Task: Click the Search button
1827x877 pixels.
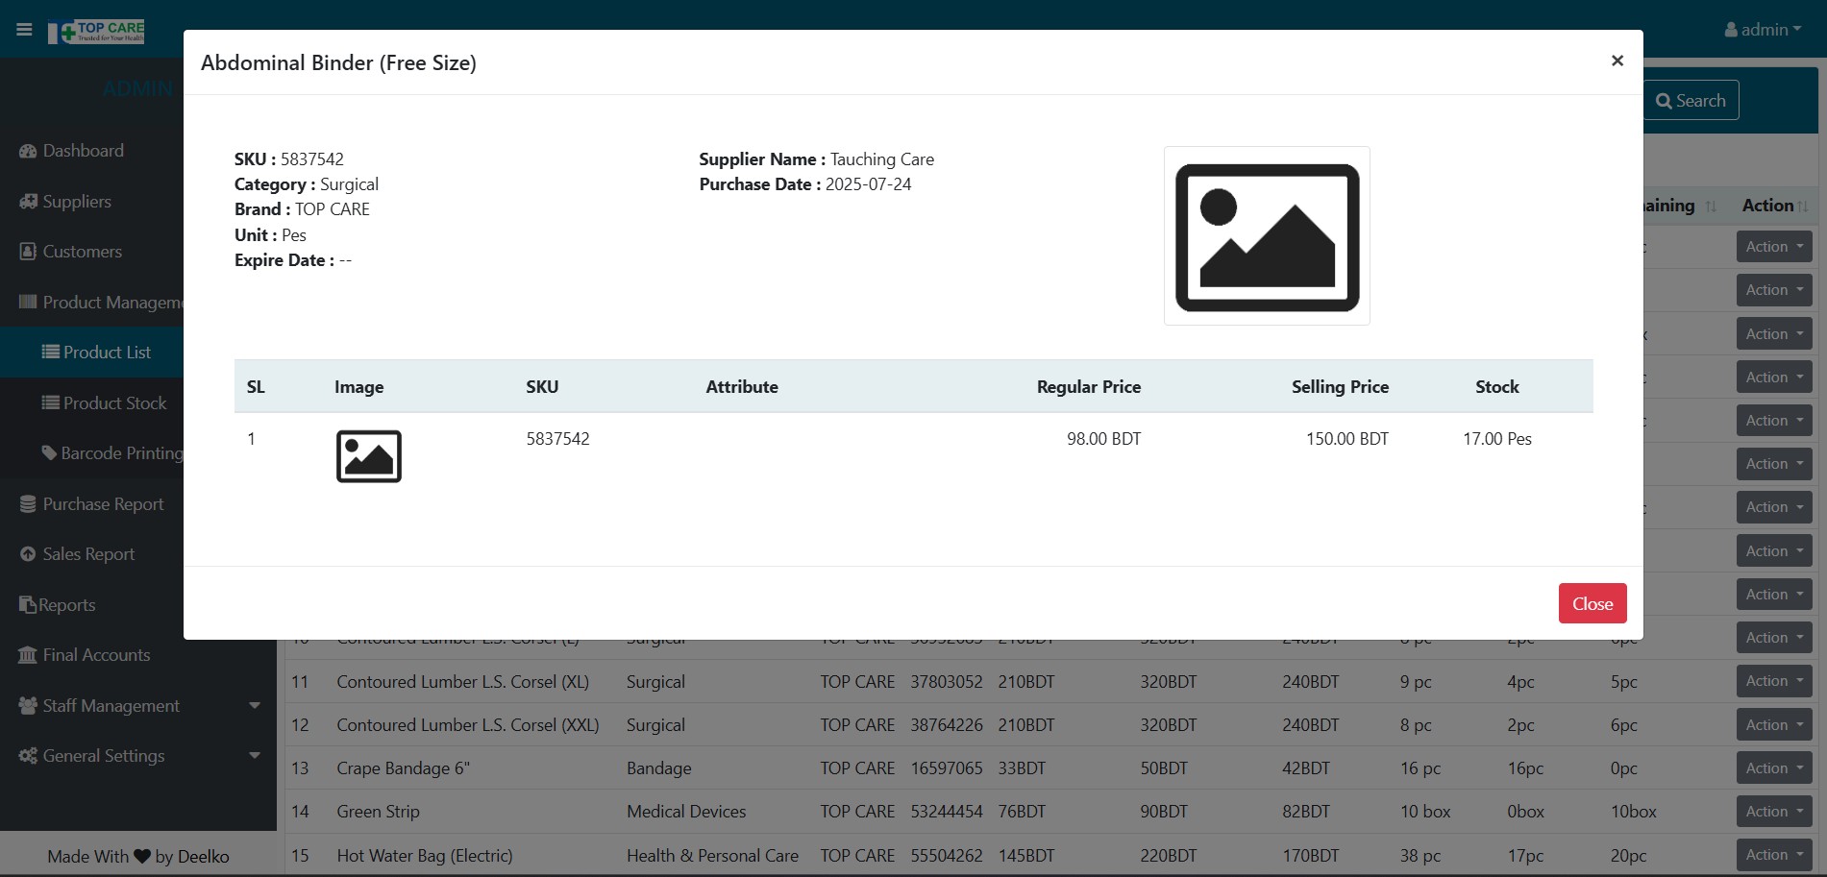Action: point(1691,101)
